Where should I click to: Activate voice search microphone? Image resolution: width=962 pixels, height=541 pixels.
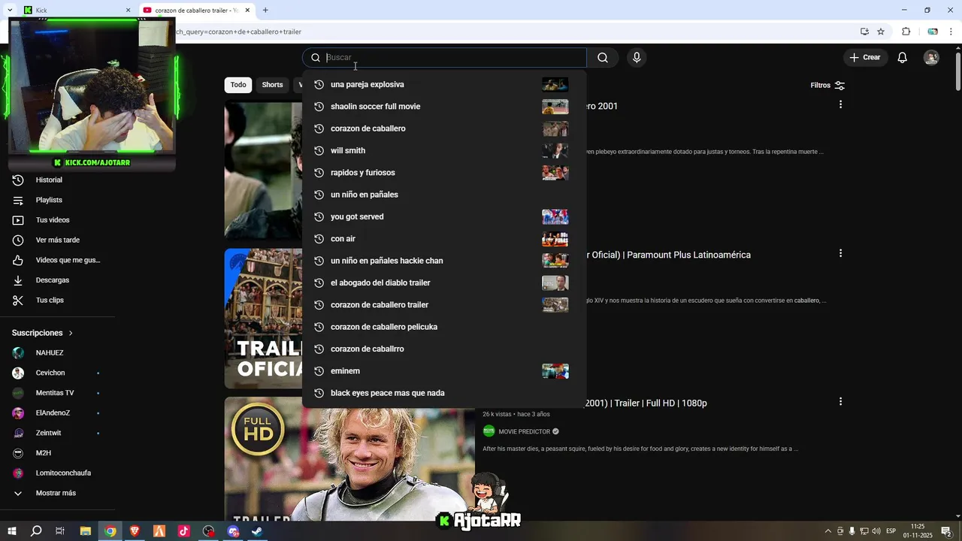tap(637, 58)
